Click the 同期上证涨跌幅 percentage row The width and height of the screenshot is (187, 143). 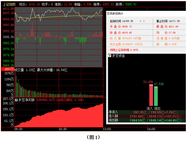point(124,50)
